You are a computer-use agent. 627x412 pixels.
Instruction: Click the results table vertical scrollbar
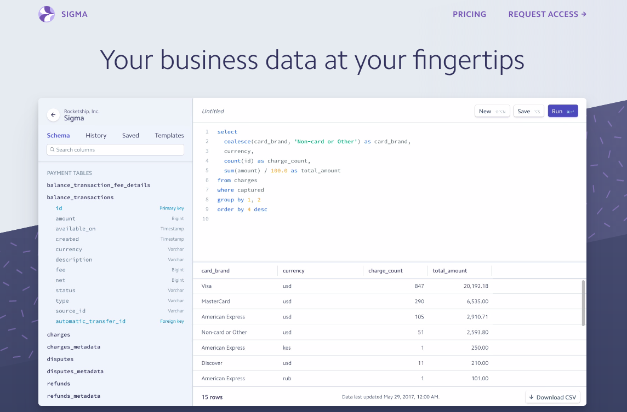pyautogui.click(x=583, y=303)
